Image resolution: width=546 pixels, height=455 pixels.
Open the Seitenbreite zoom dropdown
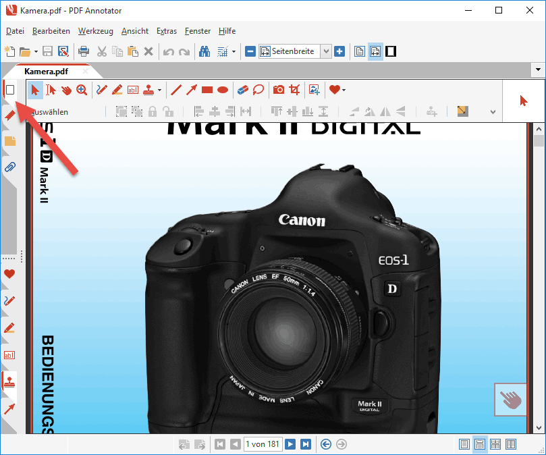(x=326, y=51)
